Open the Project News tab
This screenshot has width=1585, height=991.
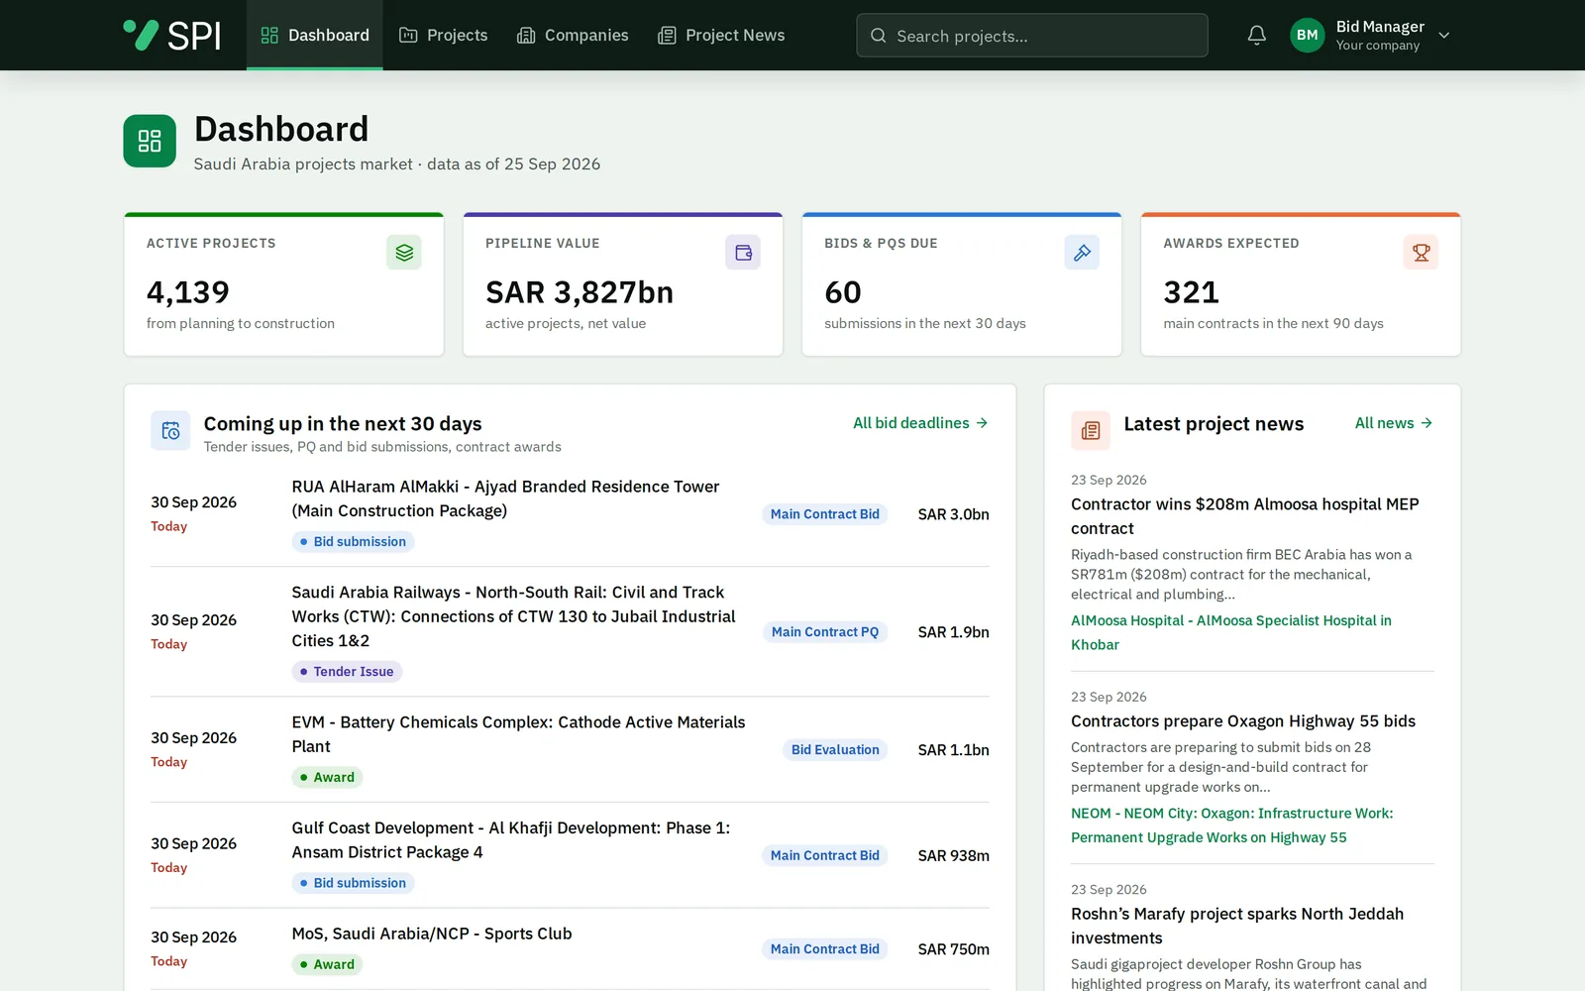(721, 36)
